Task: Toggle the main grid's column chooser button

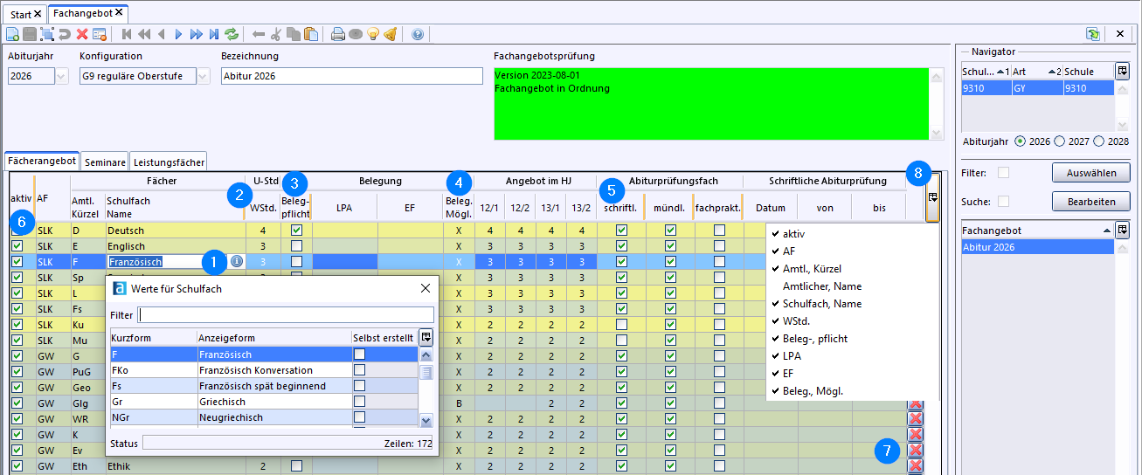Action: click(932, 197)
